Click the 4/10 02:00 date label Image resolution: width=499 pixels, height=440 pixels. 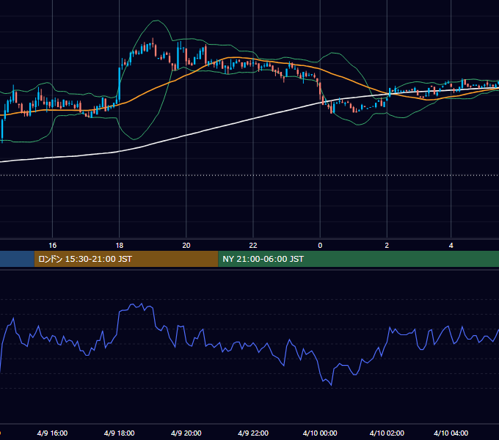coord(387,433)
